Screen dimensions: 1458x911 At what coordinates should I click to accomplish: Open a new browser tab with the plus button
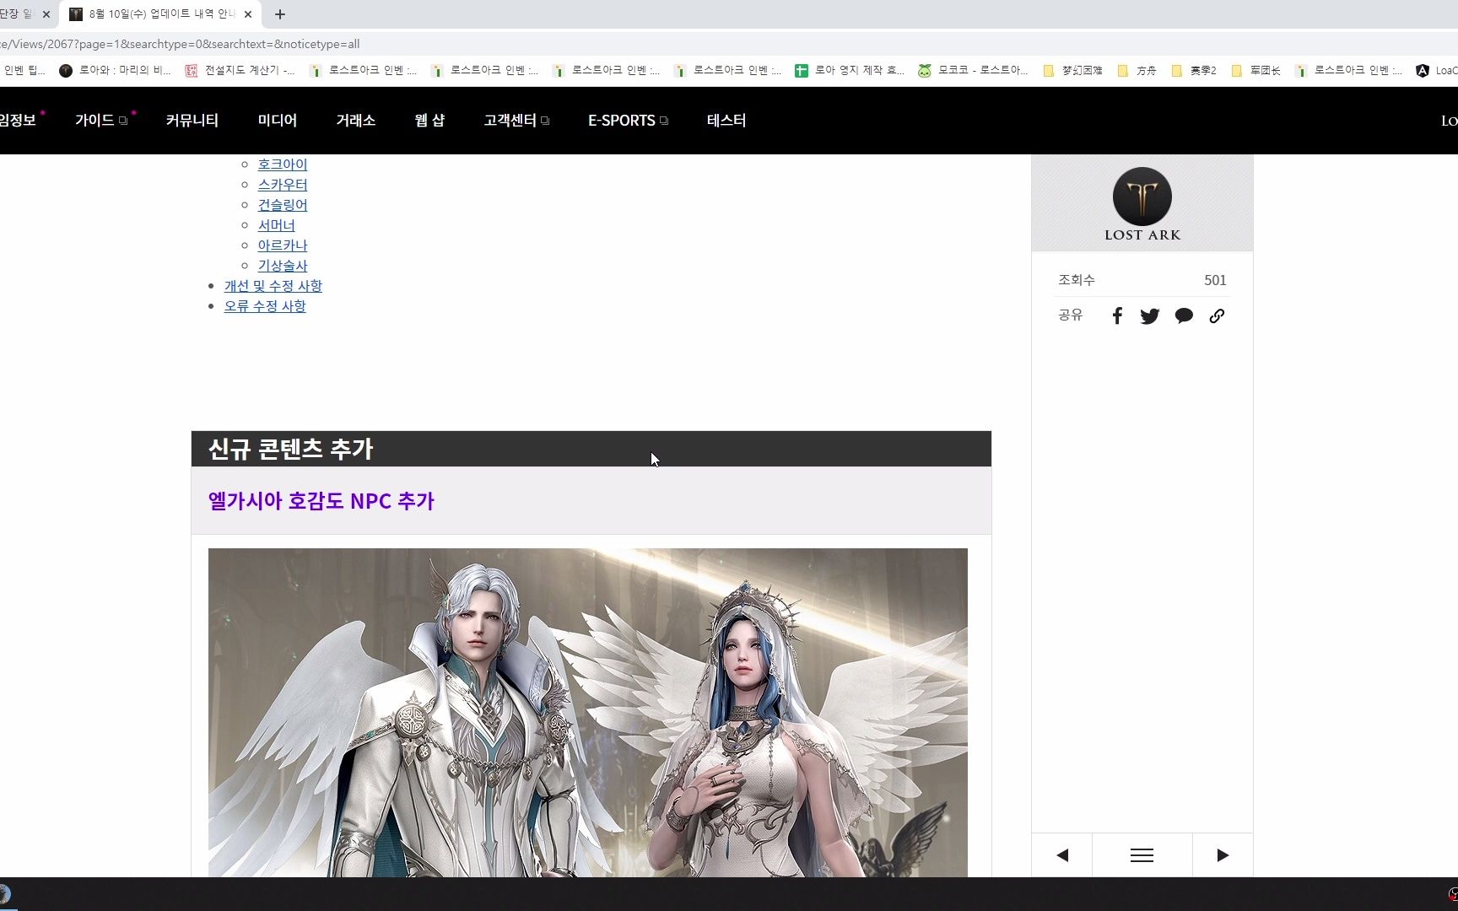(280, 14)
